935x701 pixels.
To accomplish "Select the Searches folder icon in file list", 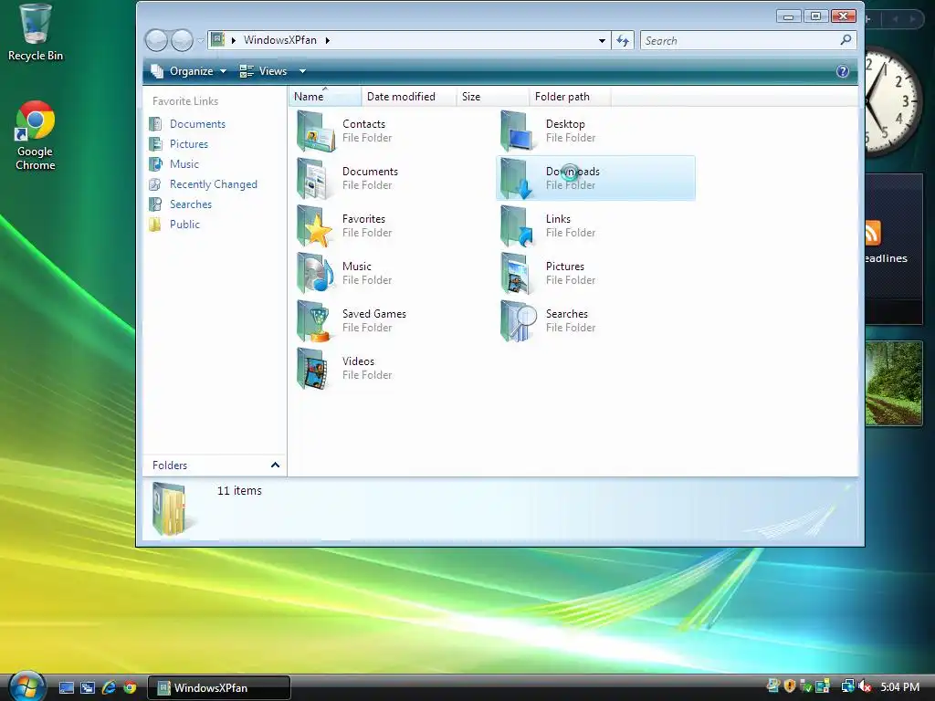I will (519, 320).
